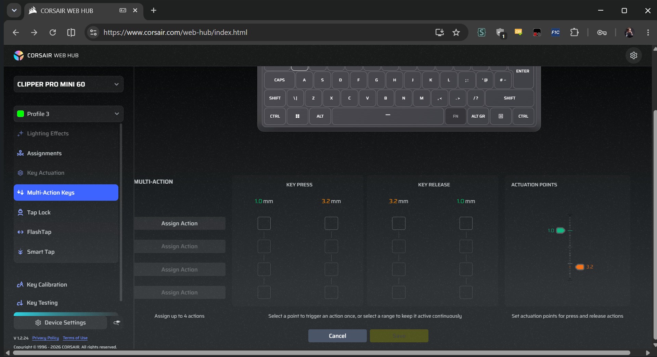Screen dimensions: 657x357
Task: Open the Privacy Policy link
Action: [x=46, y=338]
